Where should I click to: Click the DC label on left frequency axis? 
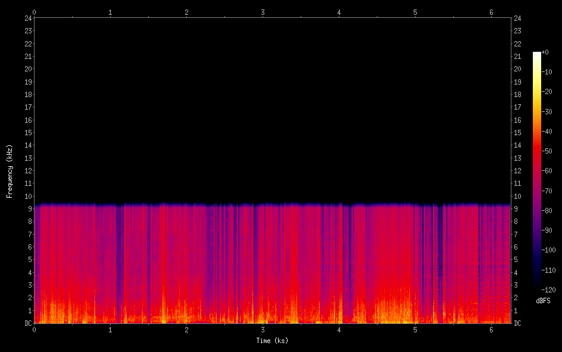(28, 323)
